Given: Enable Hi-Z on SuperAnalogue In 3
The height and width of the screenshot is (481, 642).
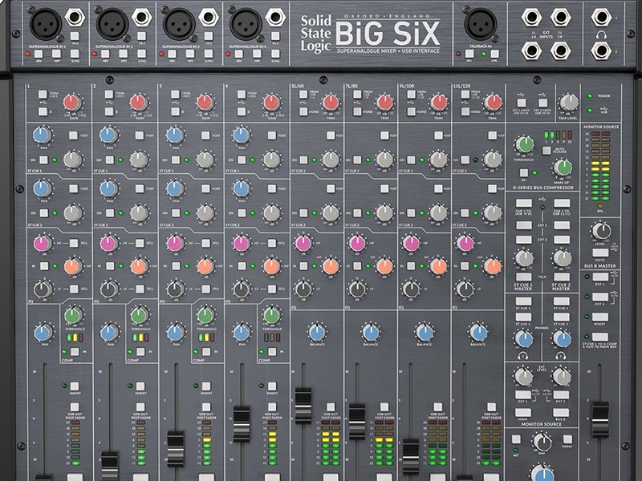Looking at the screenshot, I should point(209,36).
